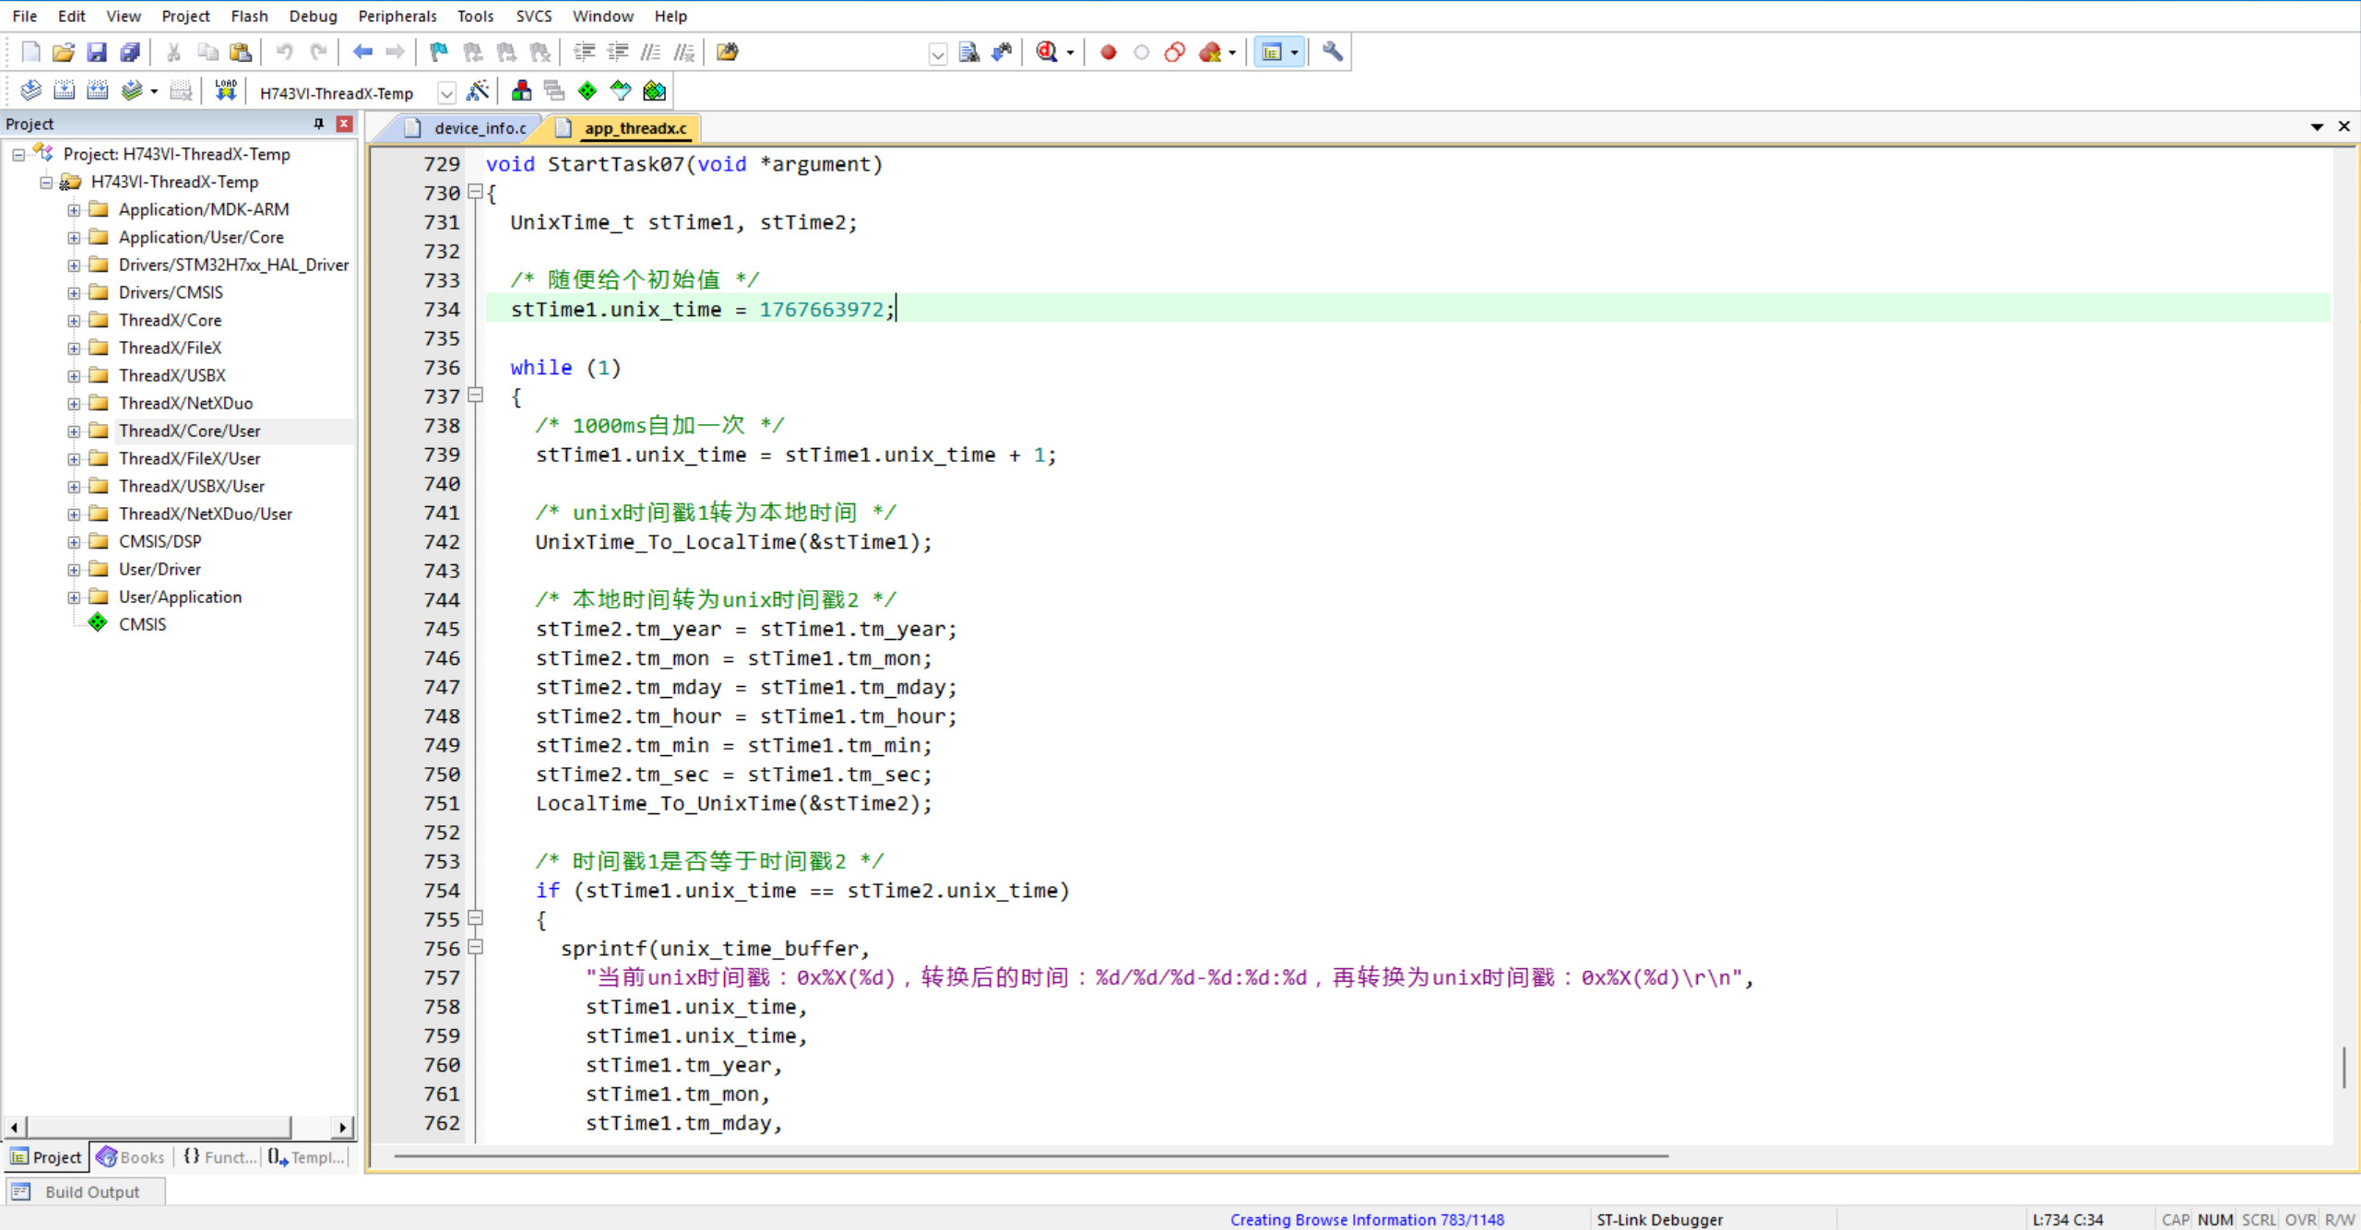Click the Manage Run-Time Environment green diamond
The image size is (2361, 1230).
587,91
